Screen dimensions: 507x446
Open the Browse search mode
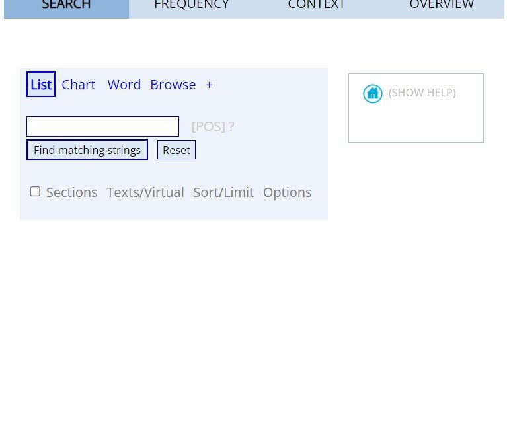[173, 85]
